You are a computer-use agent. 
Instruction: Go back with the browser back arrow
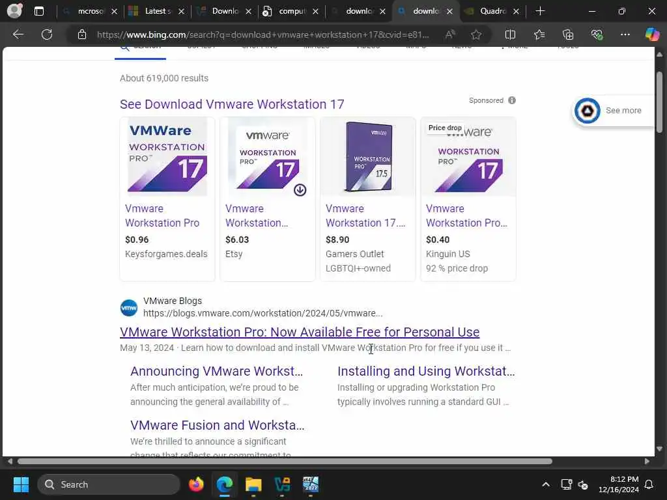pyautogui.click(x=18, y=35)
